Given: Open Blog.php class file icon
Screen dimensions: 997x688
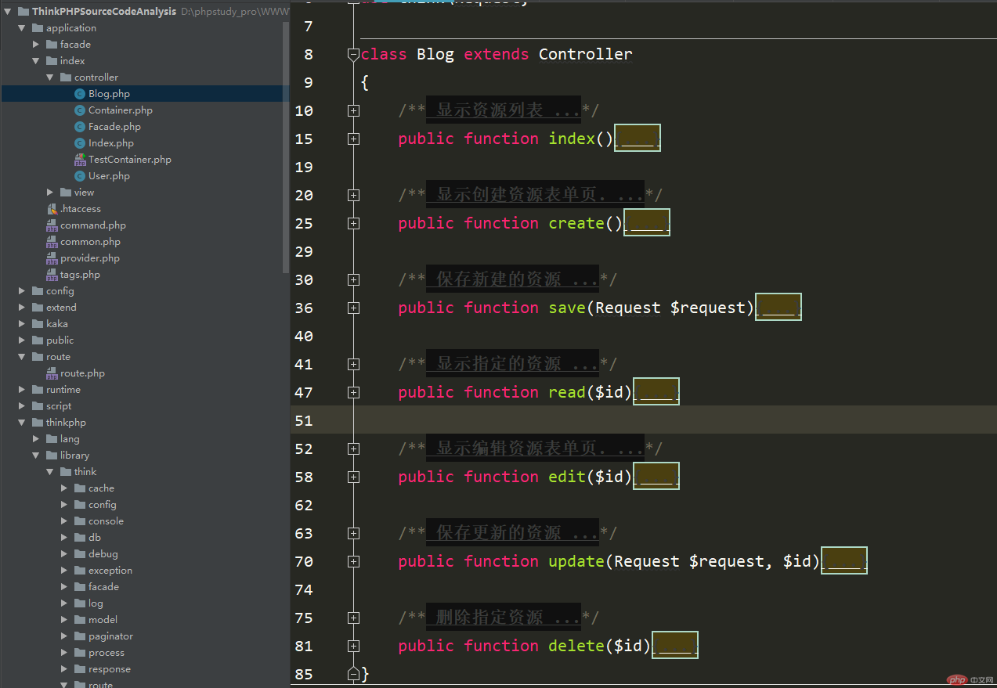Looking at the screenshot, I should [x=80, y=94].
